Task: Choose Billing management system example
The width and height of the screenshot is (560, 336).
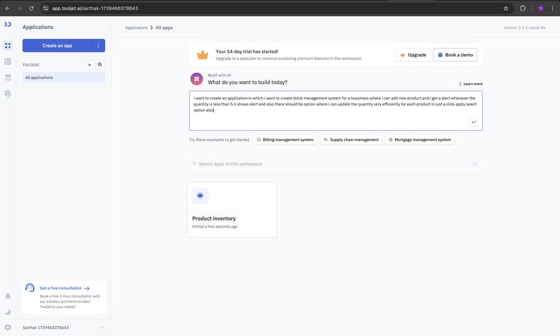Action: (x=285, y=140)
